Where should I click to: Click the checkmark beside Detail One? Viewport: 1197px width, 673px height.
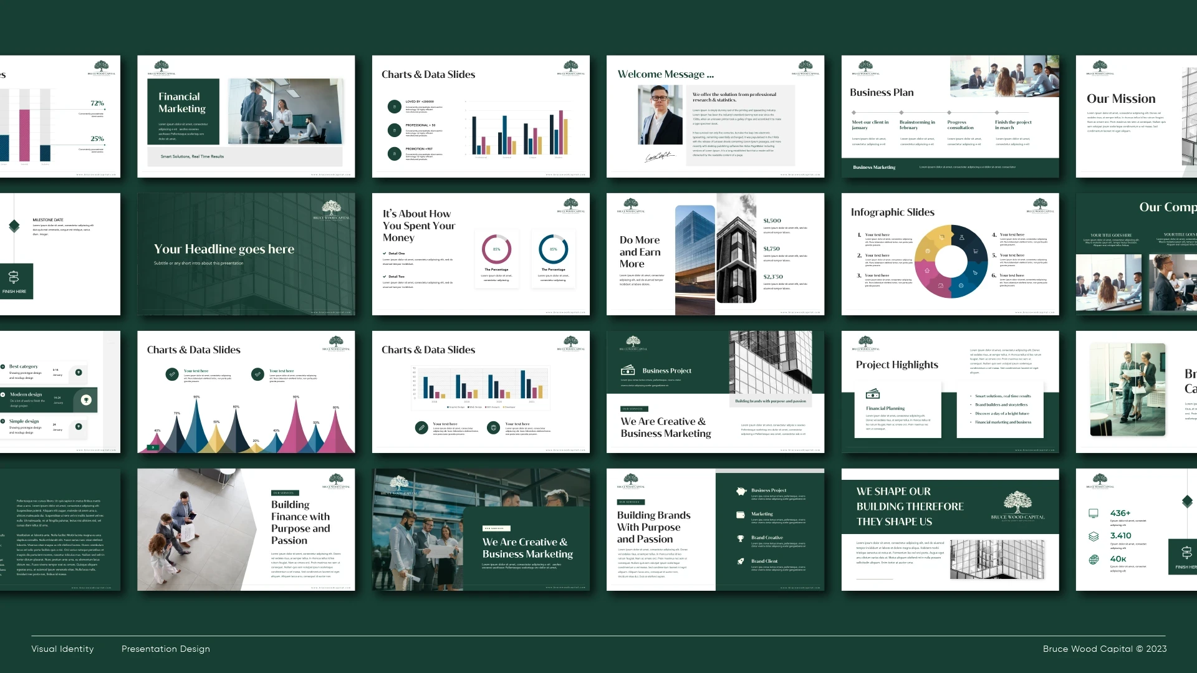point(385,254)
